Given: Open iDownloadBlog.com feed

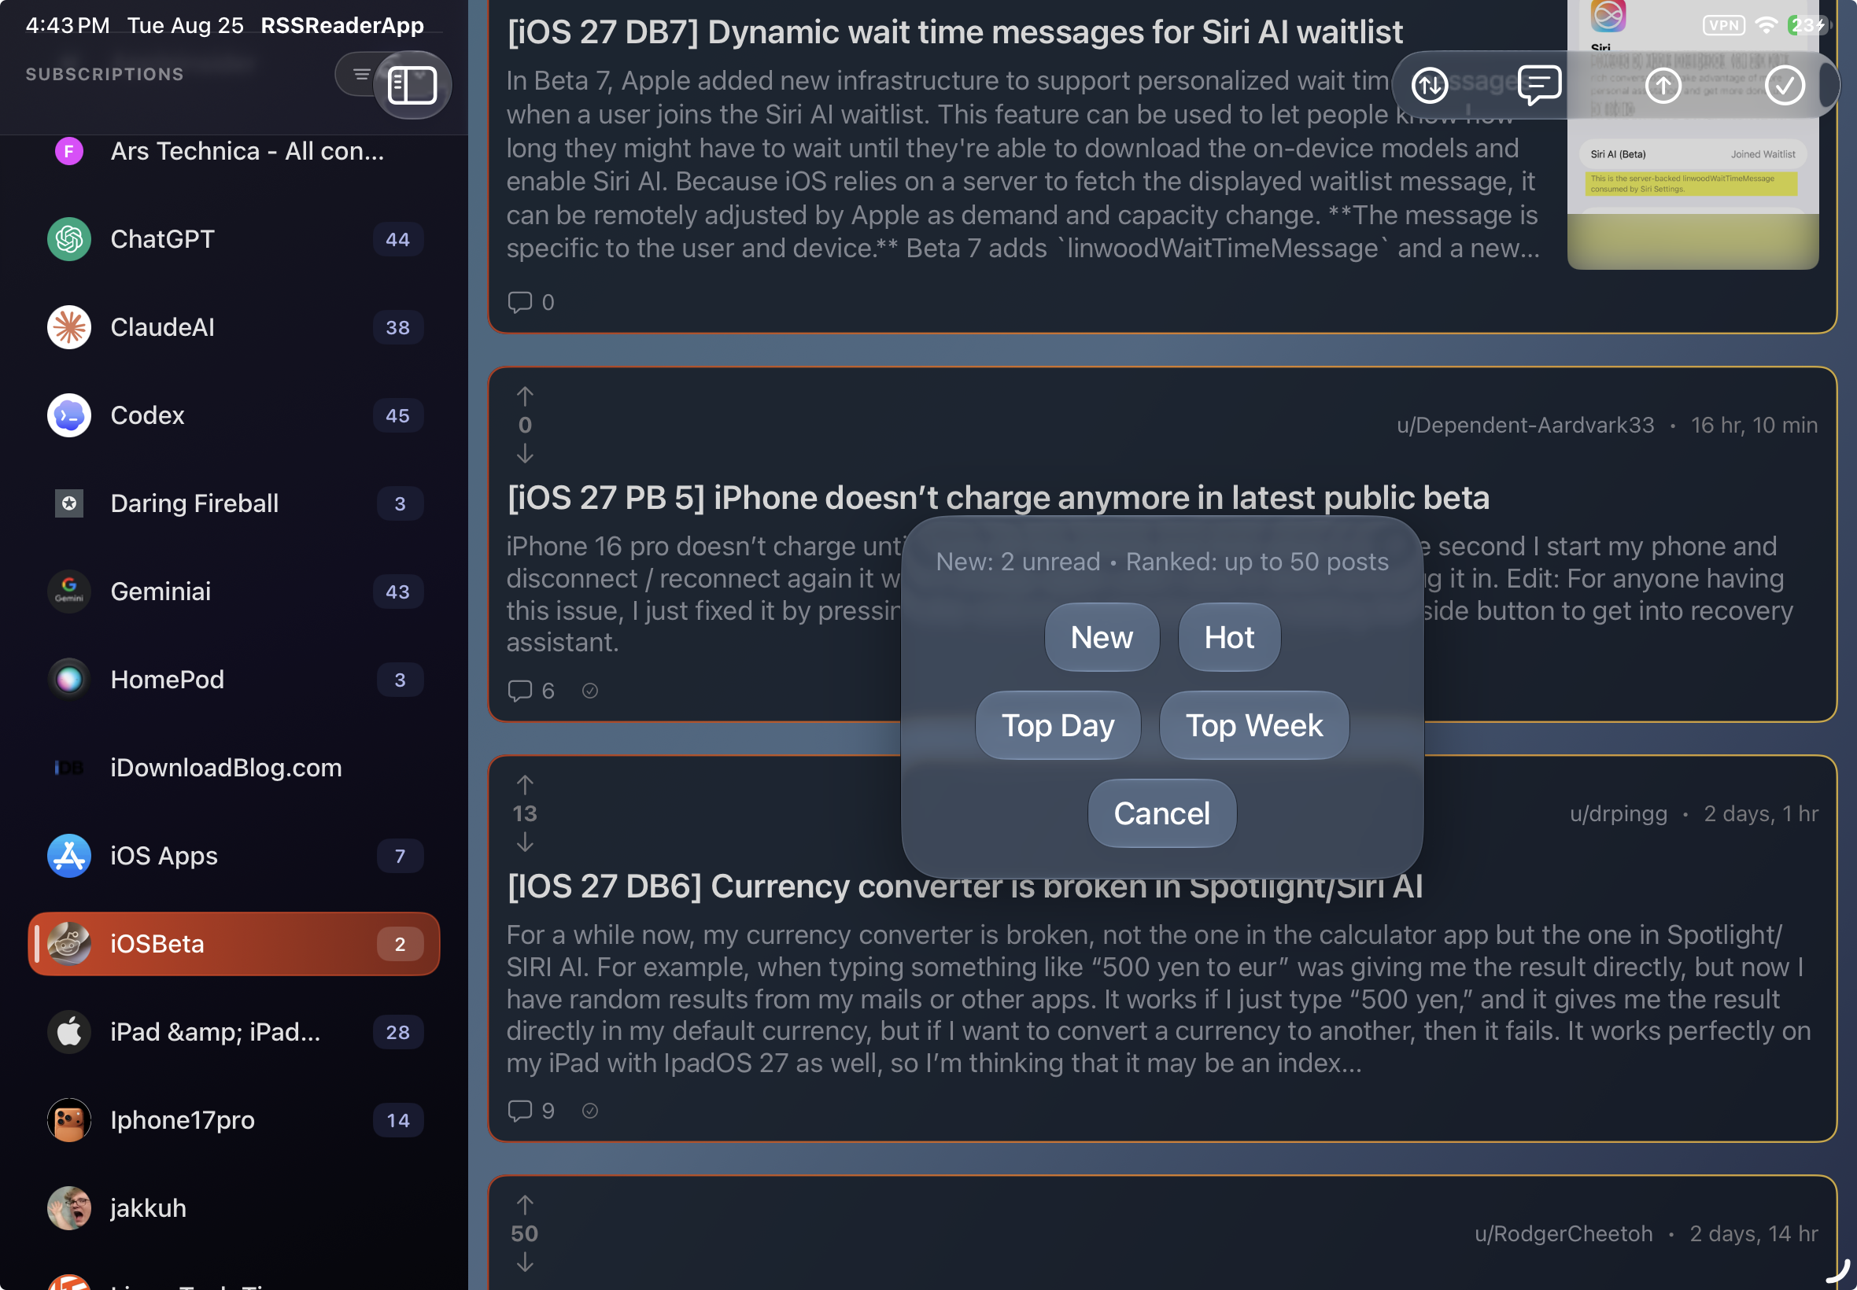Looking at the screenshot, I should [x=234, y=768].
